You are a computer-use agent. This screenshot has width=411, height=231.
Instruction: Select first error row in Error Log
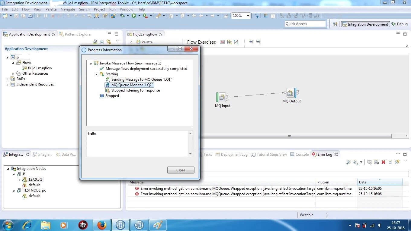(x=265, y=189)
